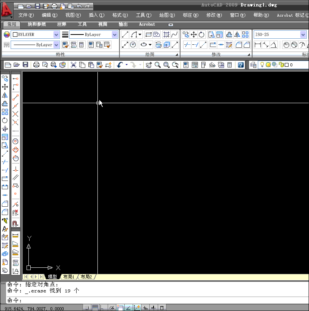Open the ByLayer linetype dropdown

tap(56, 45)
